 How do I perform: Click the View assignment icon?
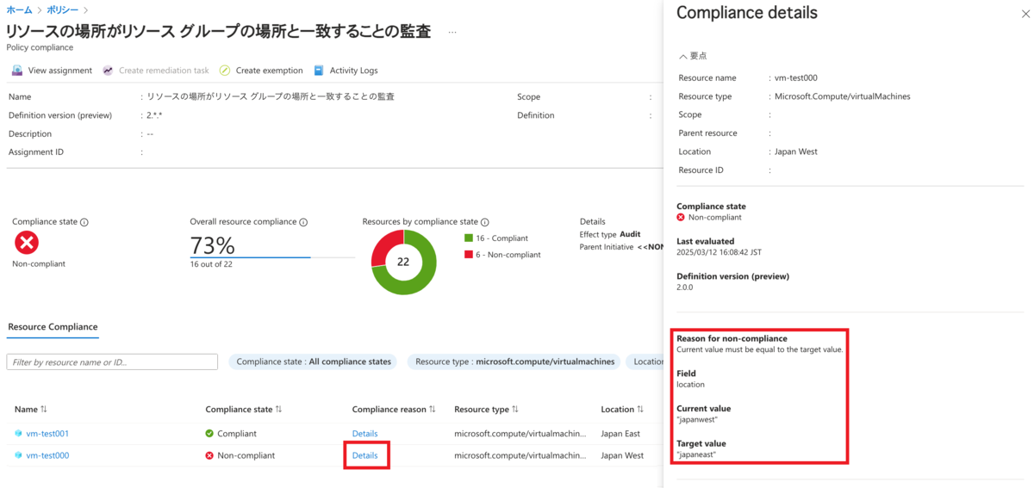pyautogui.click(x=17, y=71)
